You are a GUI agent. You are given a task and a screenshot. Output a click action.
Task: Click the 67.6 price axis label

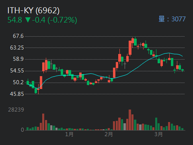pyautogui.click(x=18, y=36)
